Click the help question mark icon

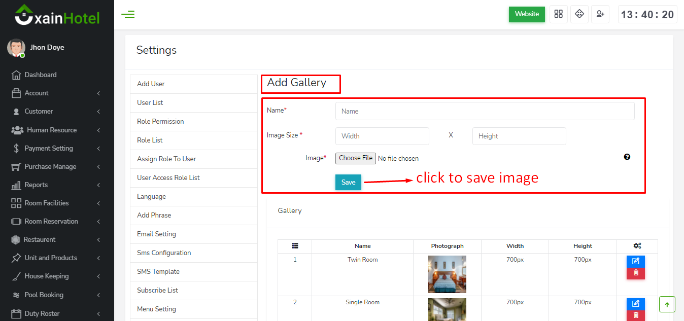(627, 157)
